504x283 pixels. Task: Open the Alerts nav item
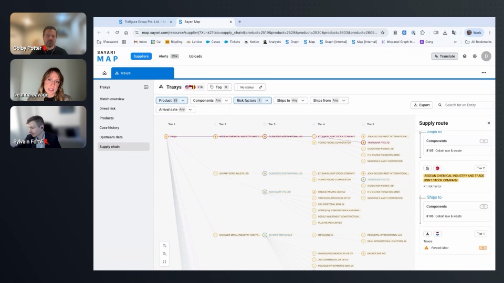click(x=169, y=56)
